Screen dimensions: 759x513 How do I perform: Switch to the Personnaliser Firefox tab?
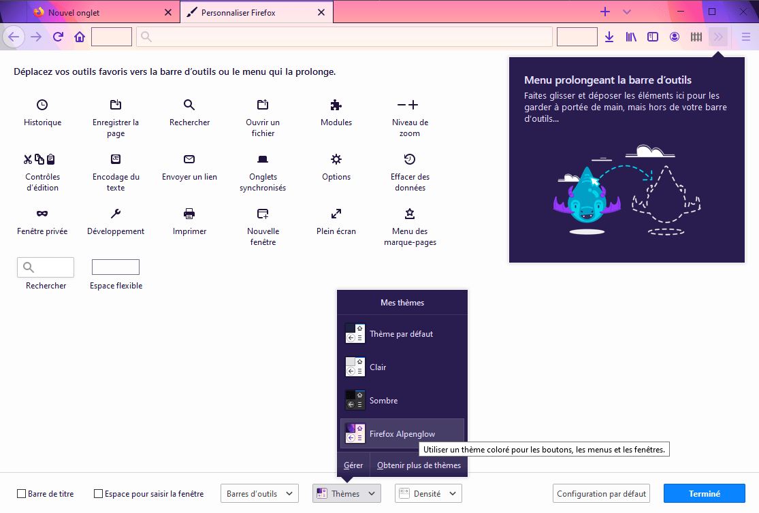pos(257,12)
